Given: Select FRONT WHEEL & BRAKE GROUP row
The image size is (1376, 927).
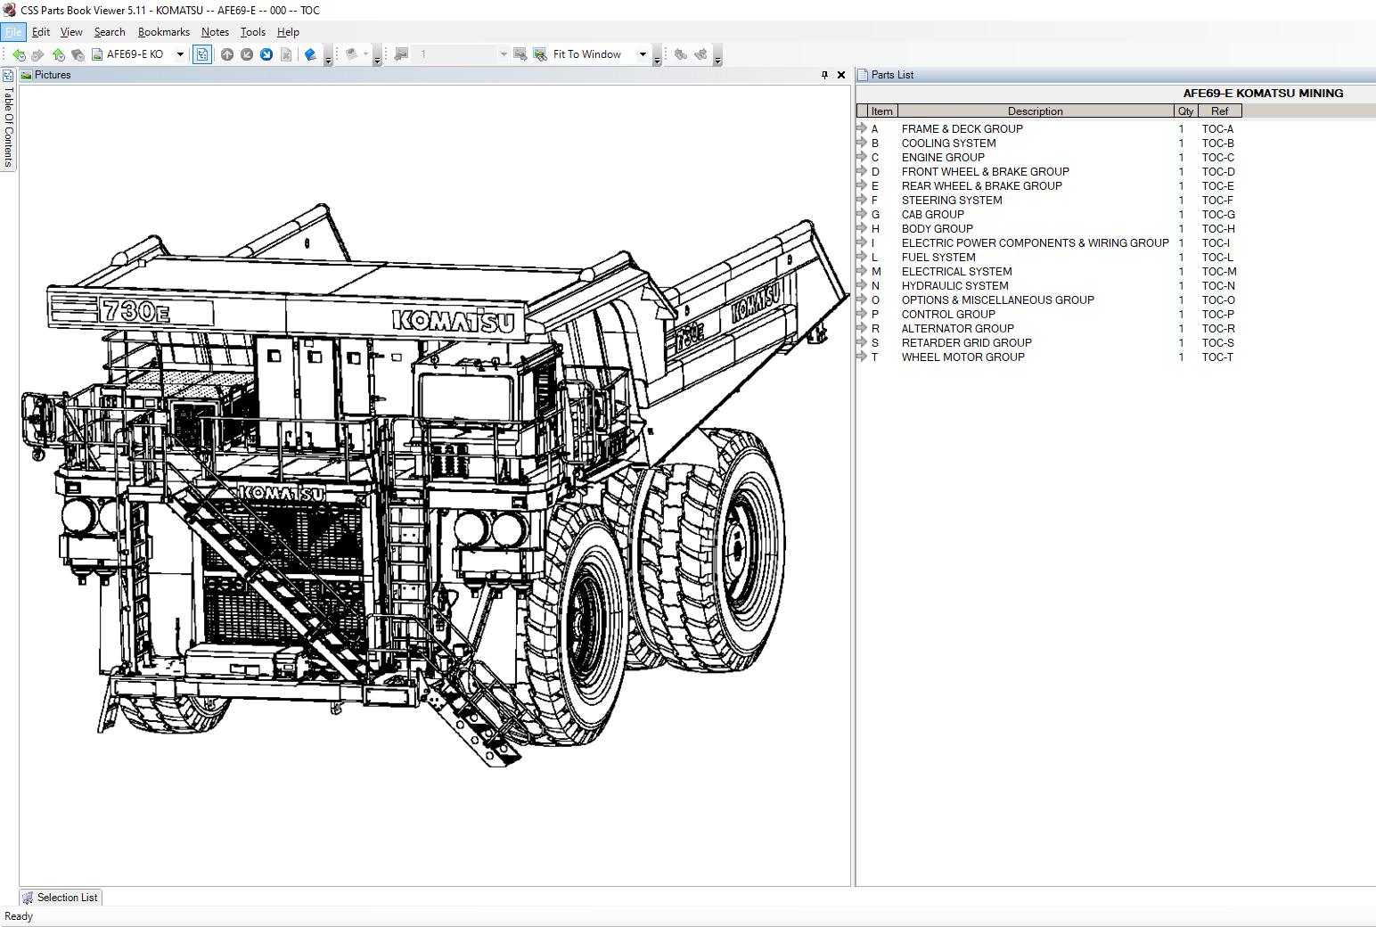Looking at the screenshot, I should (1048, 171).
